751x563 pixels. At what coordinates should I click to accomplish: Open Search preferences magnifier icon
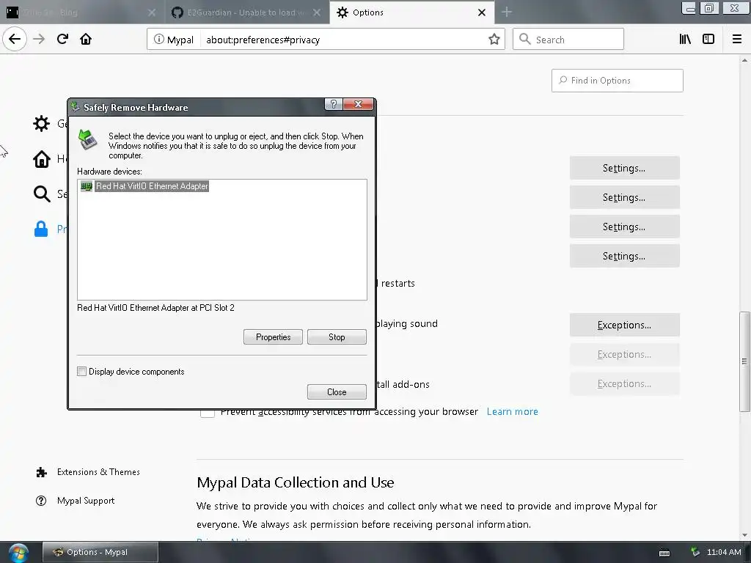point(41,194)
